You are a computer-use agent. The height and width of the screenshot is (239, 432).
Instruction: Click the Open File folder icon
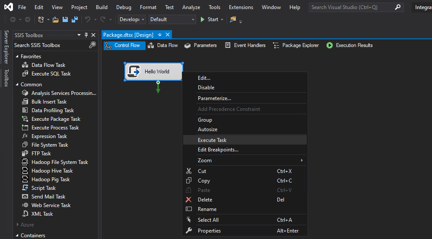pyautogui.click(x=56, y=19)
